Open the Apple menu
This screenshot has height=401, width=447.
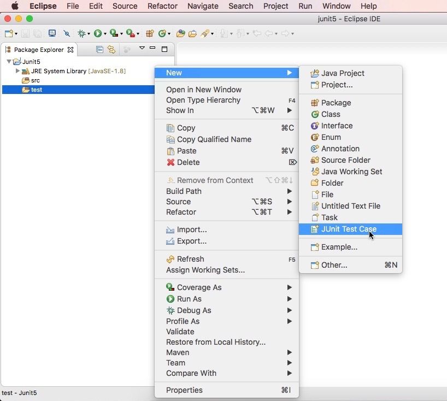point(15,6)
